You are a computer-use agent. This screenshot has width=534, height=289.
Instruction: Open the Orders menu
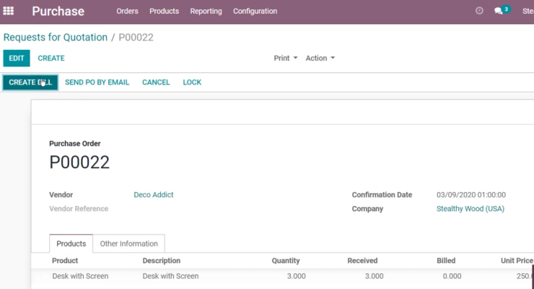[128, 11]
